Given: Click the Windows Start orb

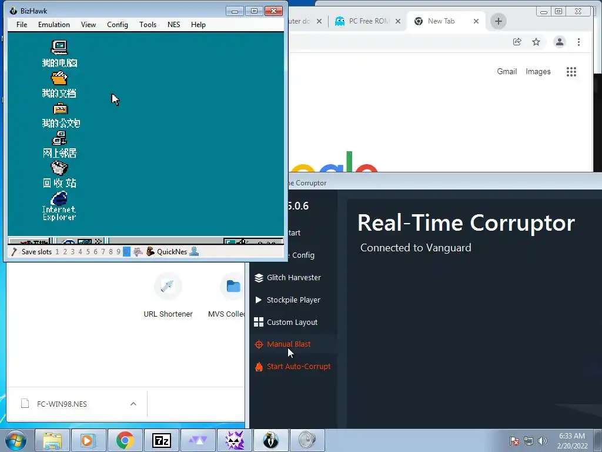Looking at the screenshot, I should coord(16,440).
